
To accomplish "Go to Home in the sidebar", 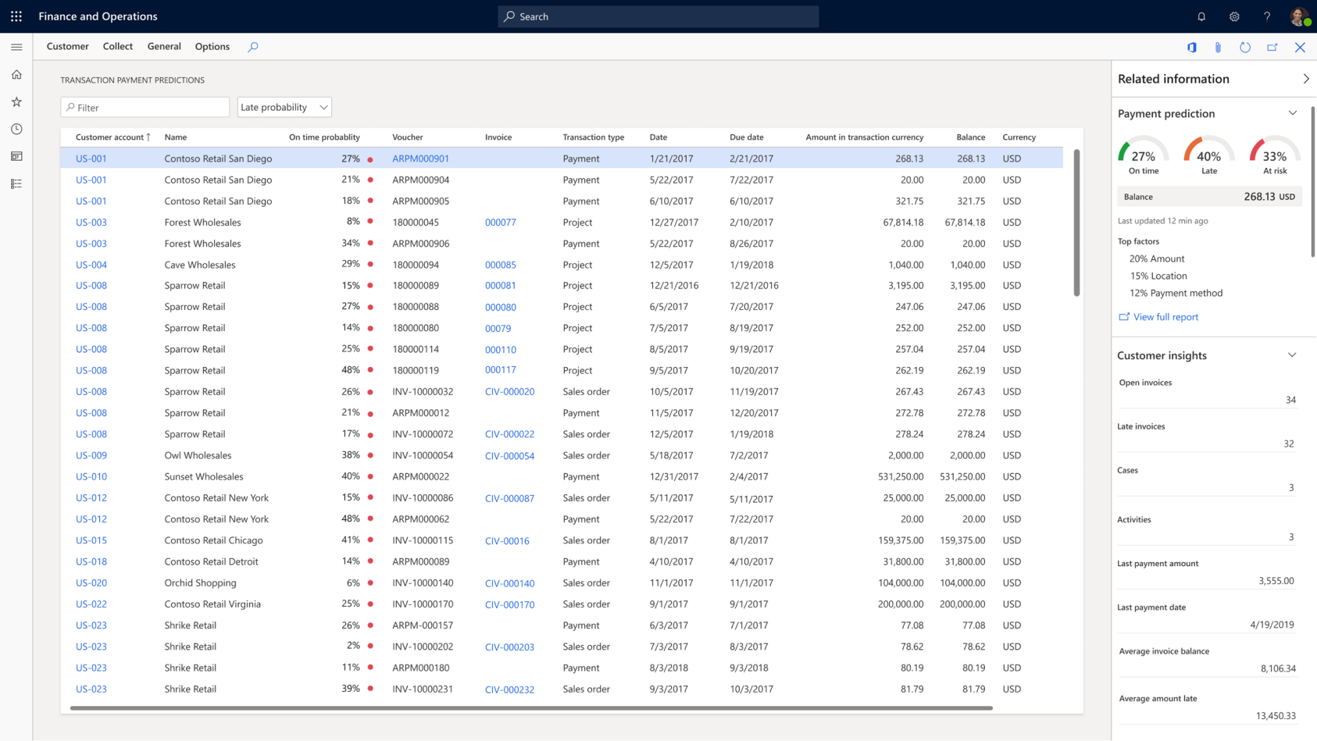I will click(x=16, y=75).
